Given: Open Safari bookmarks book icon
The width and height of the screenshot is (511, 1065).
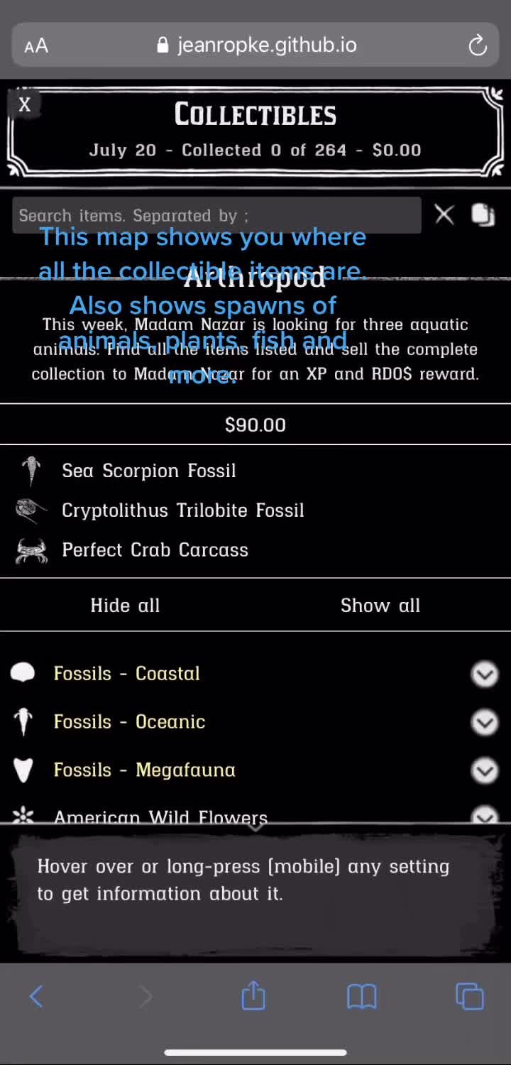Looking at the screenshot, I should pyautogui.click(x=361, y=996).
